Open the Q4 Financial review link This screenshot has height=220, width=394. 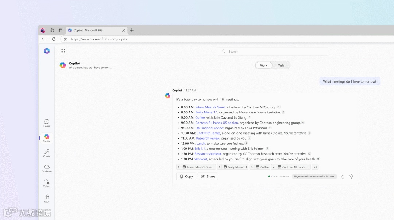pos(209,128)
